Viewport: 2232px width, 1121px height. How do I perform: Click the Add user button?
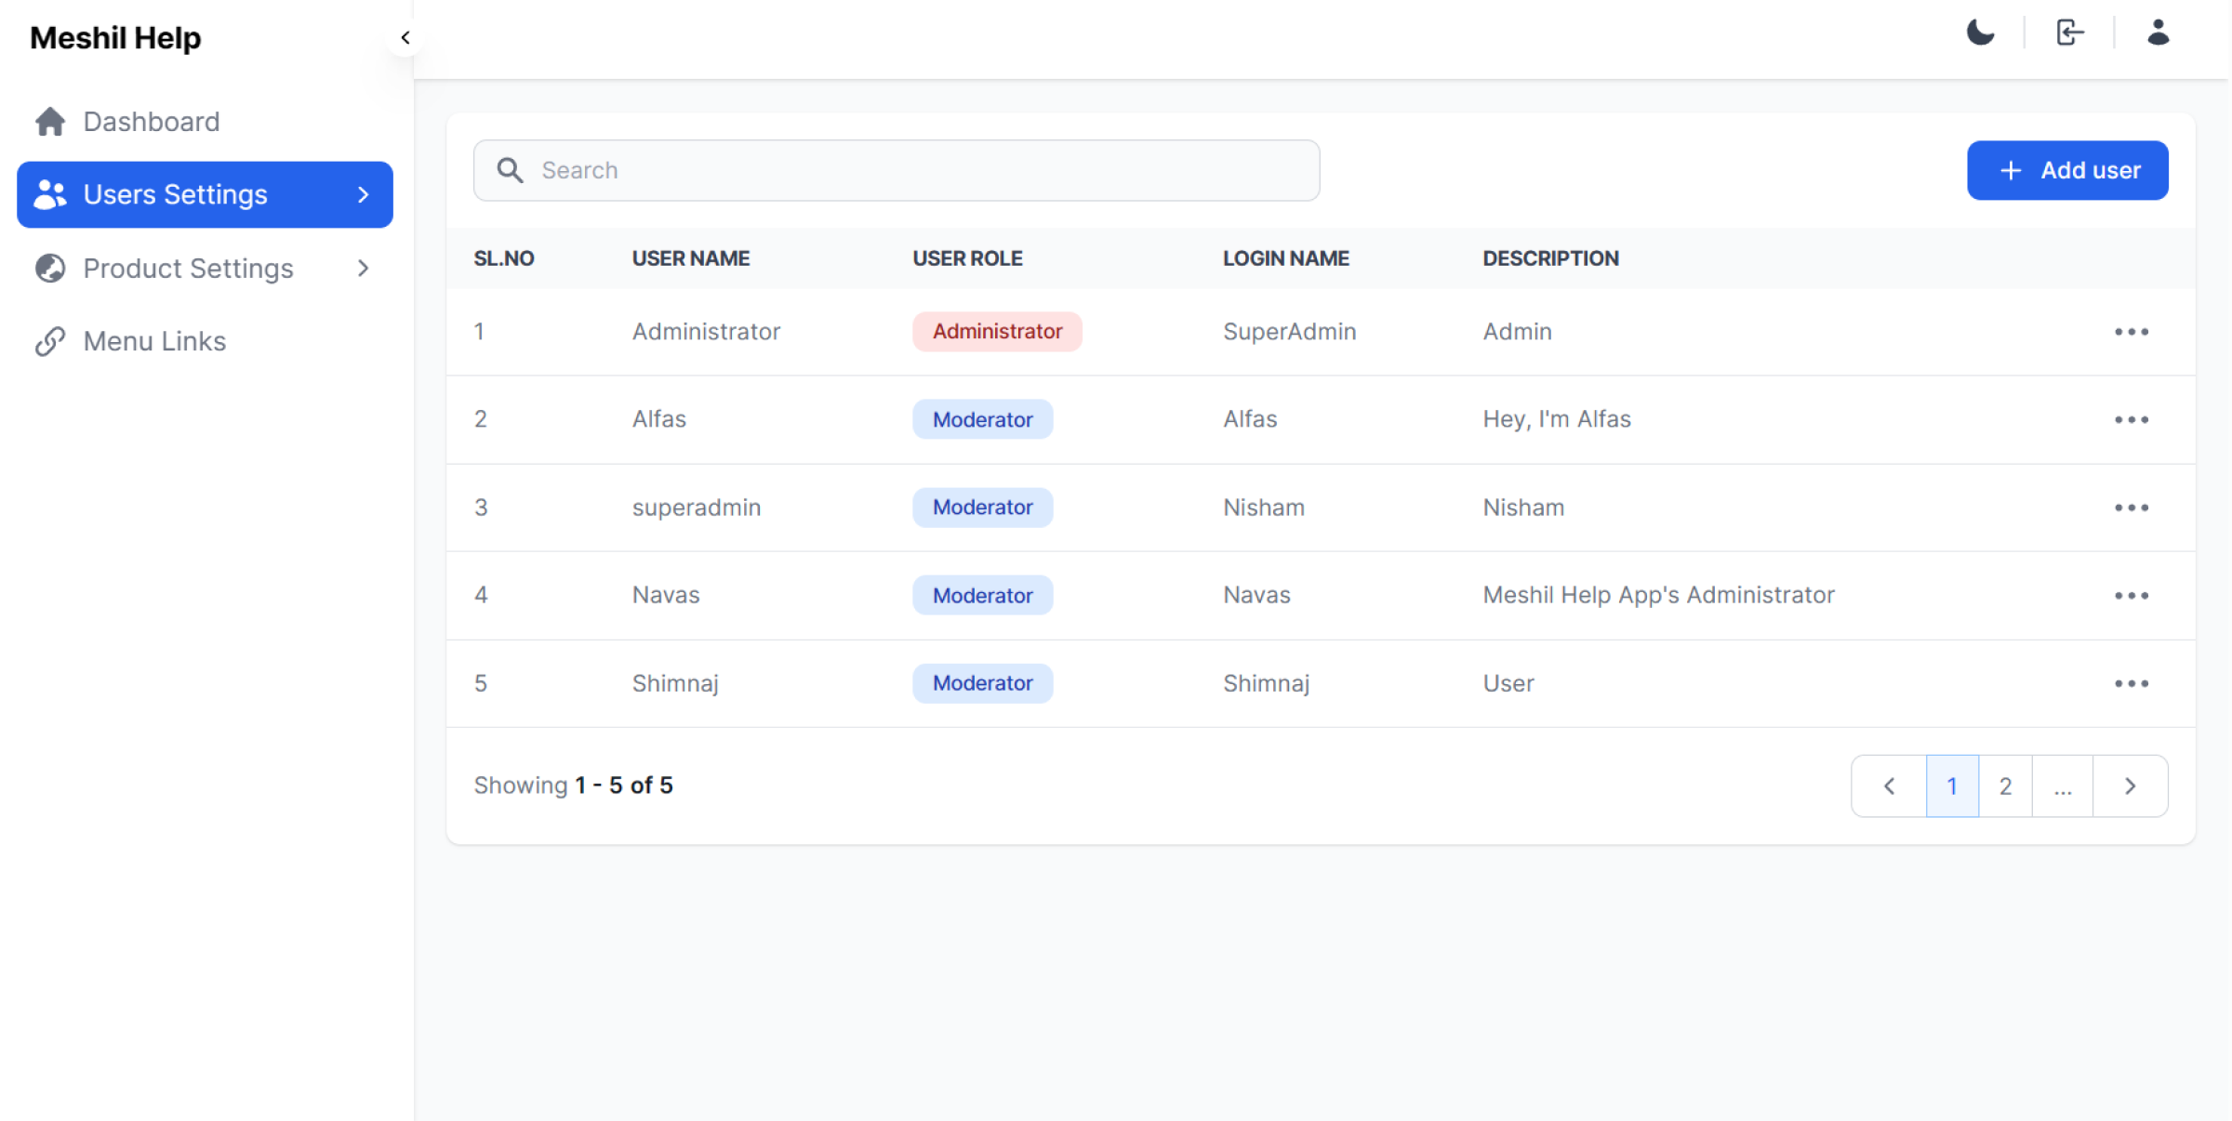[x=2067, y=170]
